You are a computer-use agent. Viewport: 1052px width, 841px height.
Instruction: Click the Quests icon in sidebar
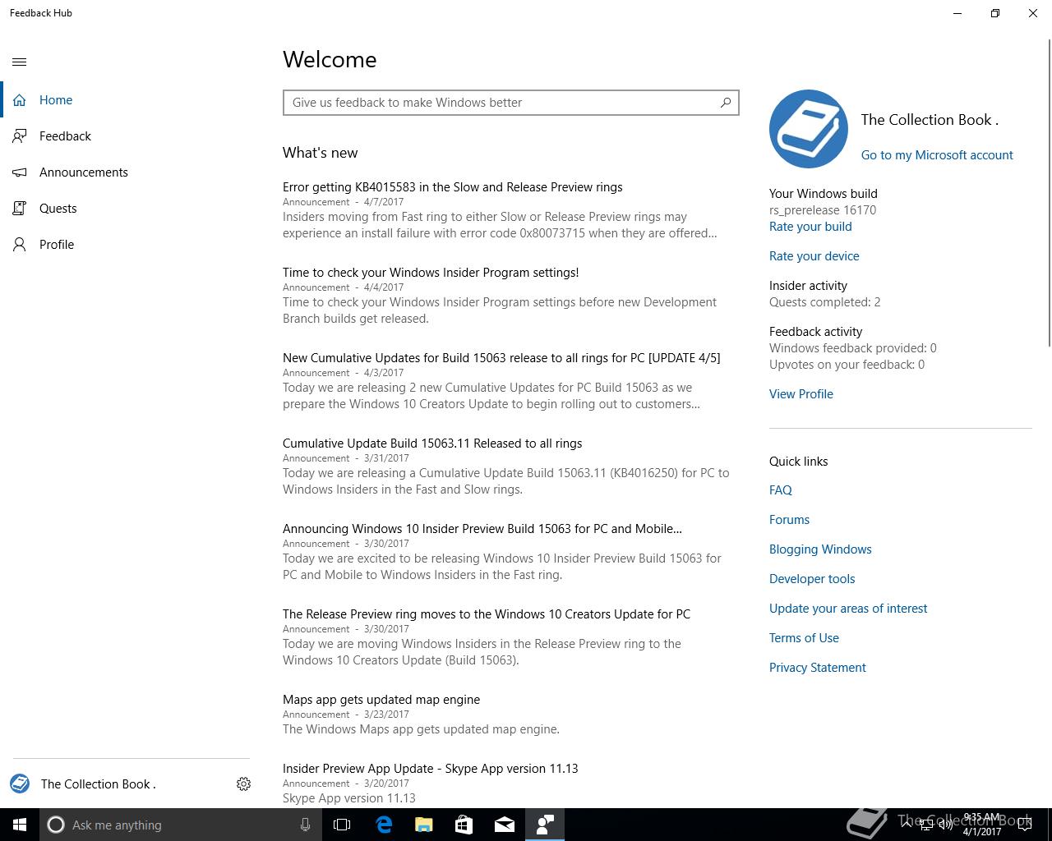tap(20, 209)
